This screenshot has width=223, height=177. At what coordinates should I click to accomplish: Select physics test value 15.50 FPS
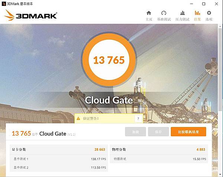(199, 159)
